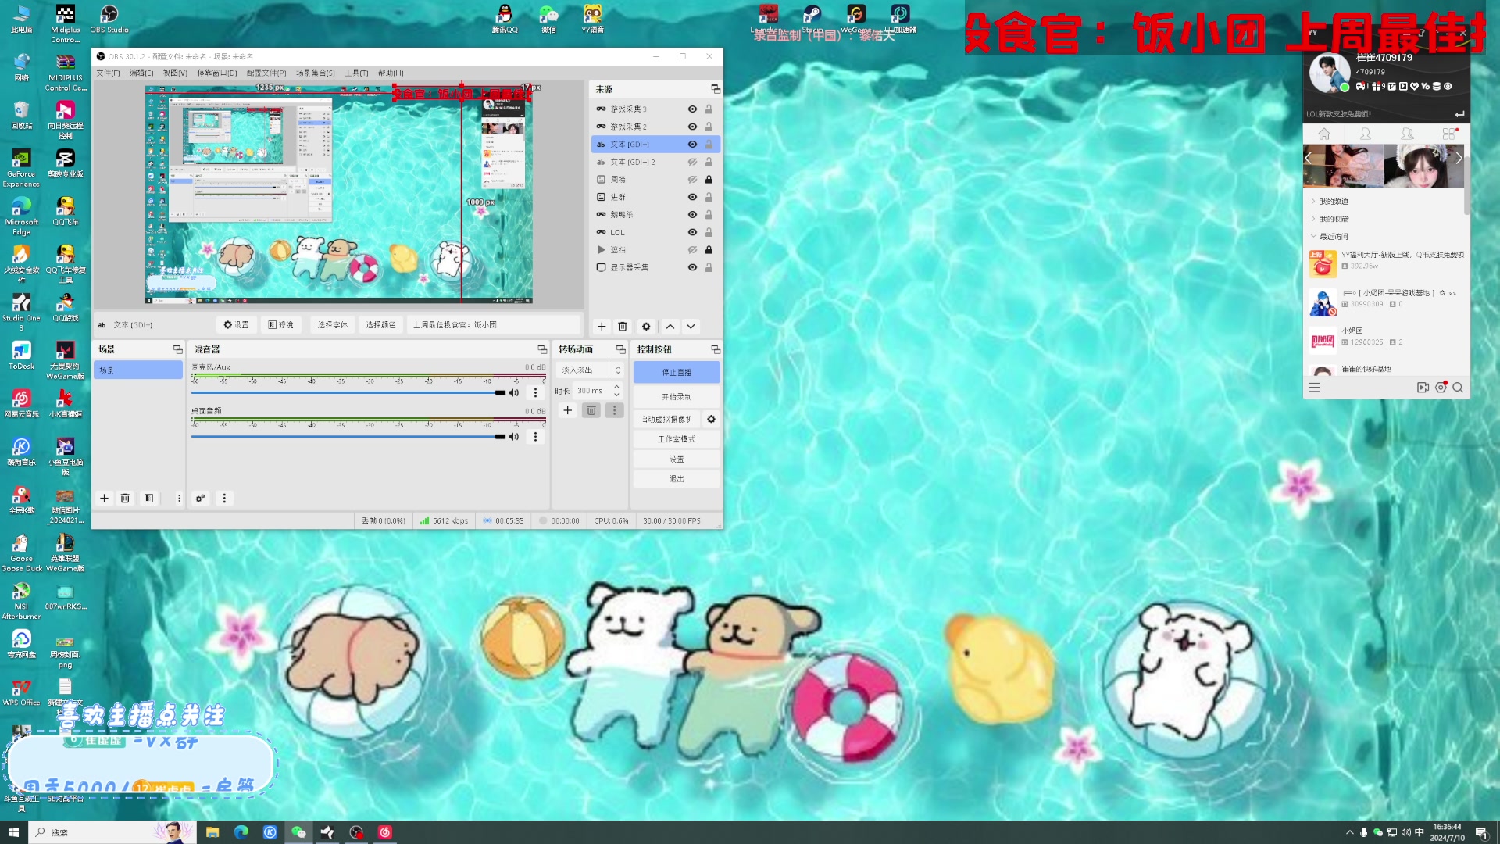
Task: Pop out the Scenes (场景) dock
Action: pyautogui.click(x=178, y=349)
